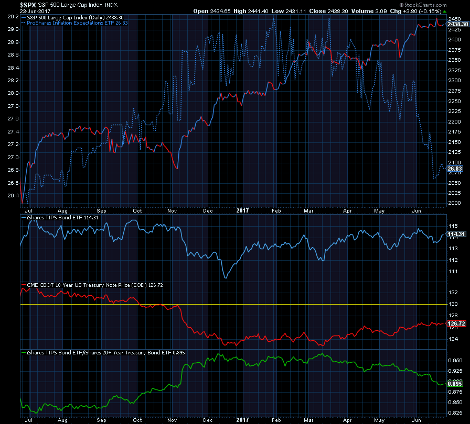470x424 pixels.
Task: Click the CME CBOT 10-Year US Treasury Note legend
Action: point(95,285)
